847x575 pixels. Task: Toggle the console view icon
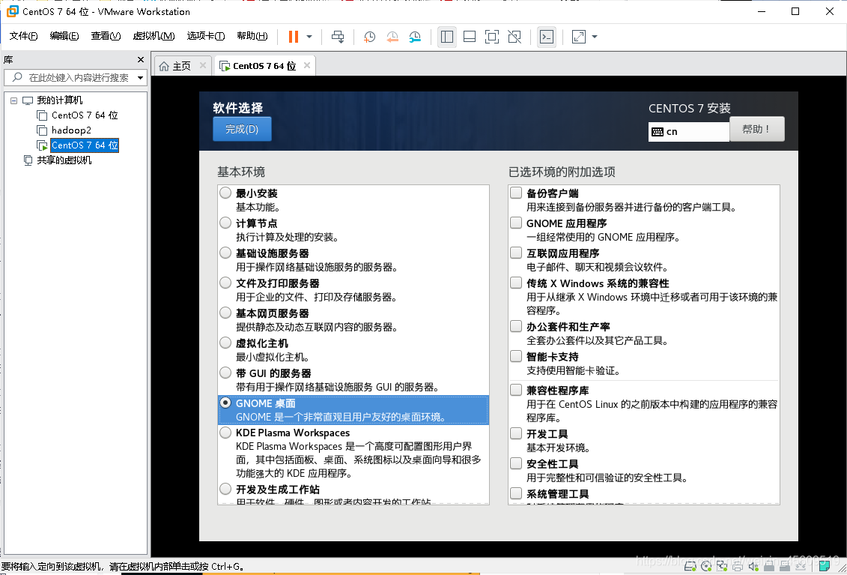tap(547, 37)
